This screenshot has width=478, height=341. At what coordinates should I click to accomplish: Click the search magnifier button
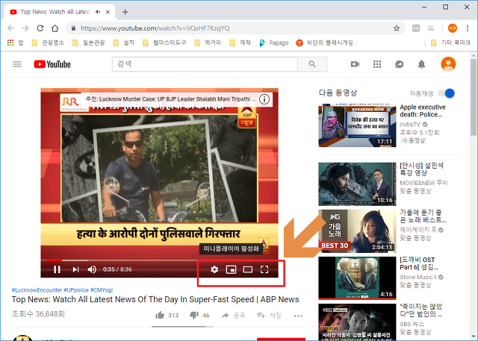tap(312, 64)
